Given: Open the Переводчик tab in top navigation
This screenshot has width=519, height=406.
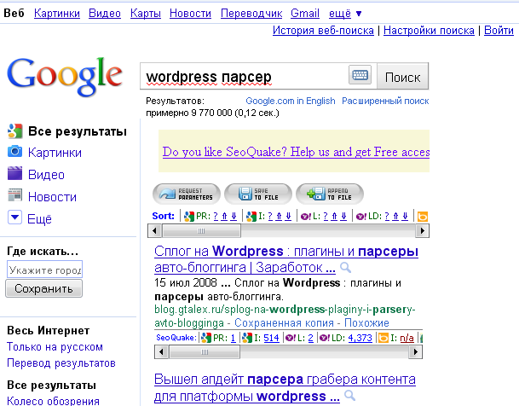Looking at the screenshot, I should pyautogui.click(x=251, y=14).
